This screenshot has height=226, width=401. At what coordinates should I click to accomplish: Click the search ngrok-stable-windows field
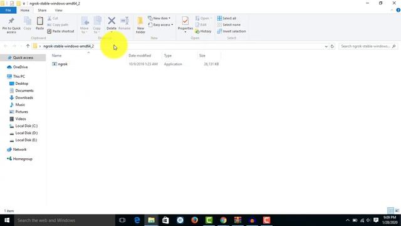pos(368,46)
